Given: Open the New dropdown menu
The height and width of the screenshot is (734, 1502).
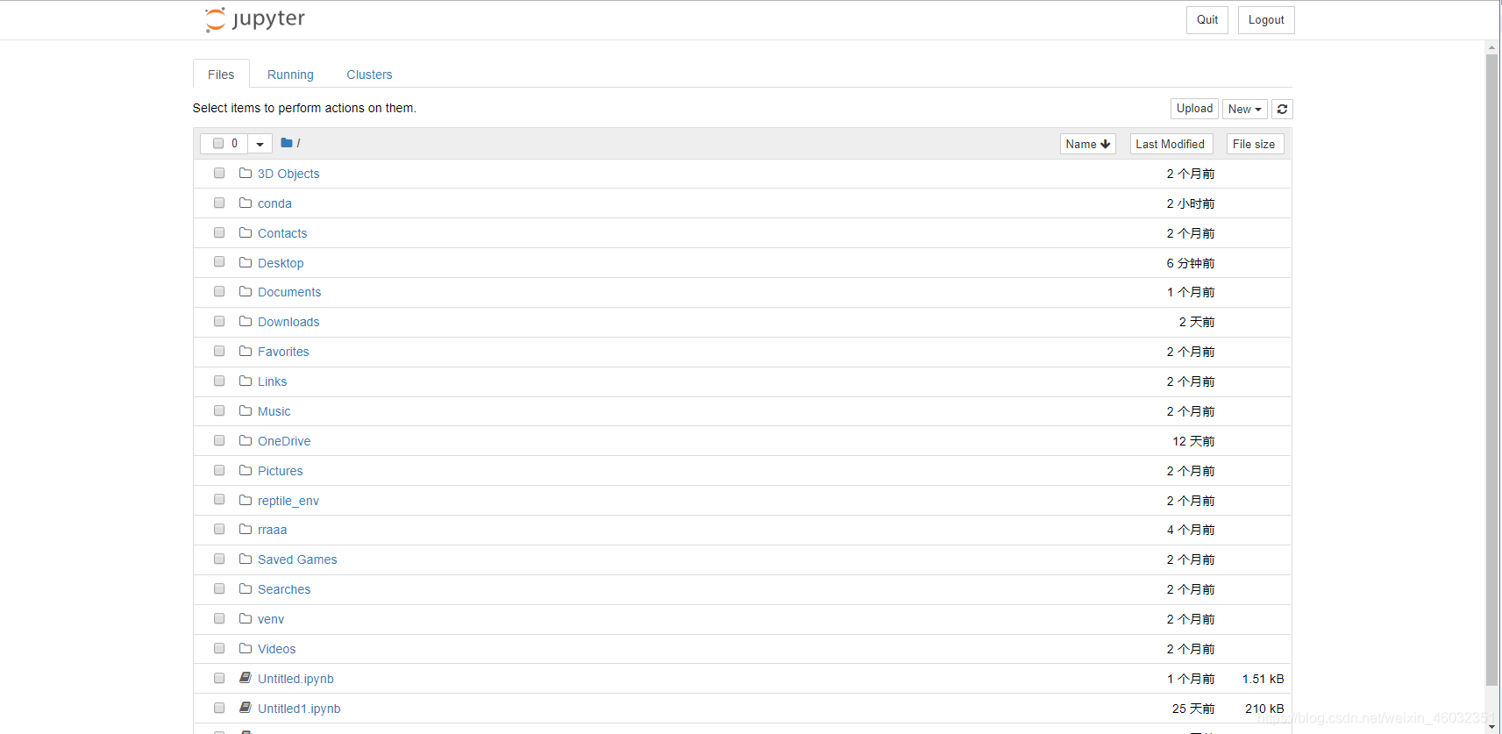Looking at the screenshot, I should point(1244,109).
